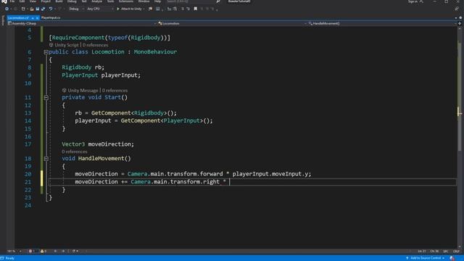
Task: Click the 'Vector3 moveDirection;' text on line 17
Action: (x=98, y=144)
